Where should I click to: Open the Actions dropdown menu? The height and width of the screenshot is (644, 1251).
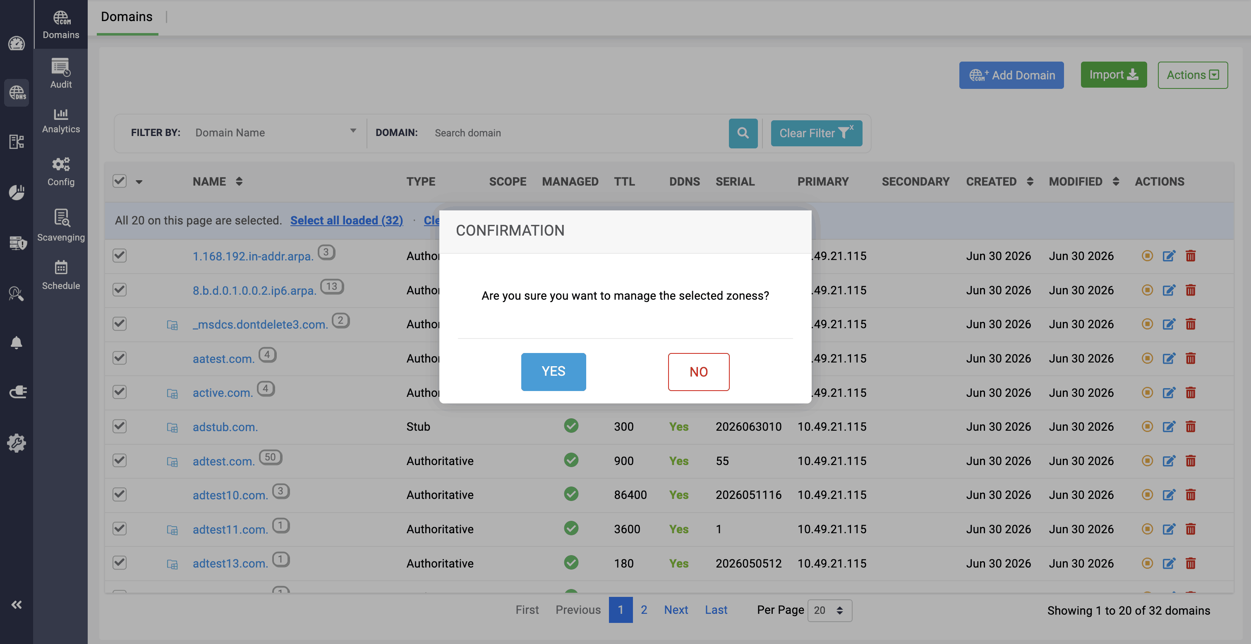pos(1193,75)
